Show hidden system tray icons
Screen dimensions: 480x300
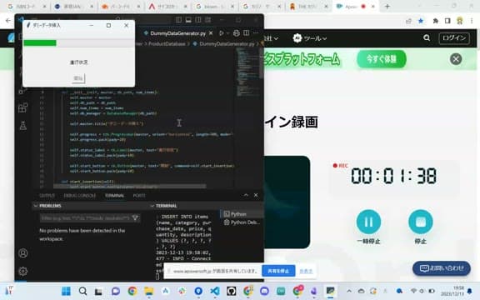348,291
